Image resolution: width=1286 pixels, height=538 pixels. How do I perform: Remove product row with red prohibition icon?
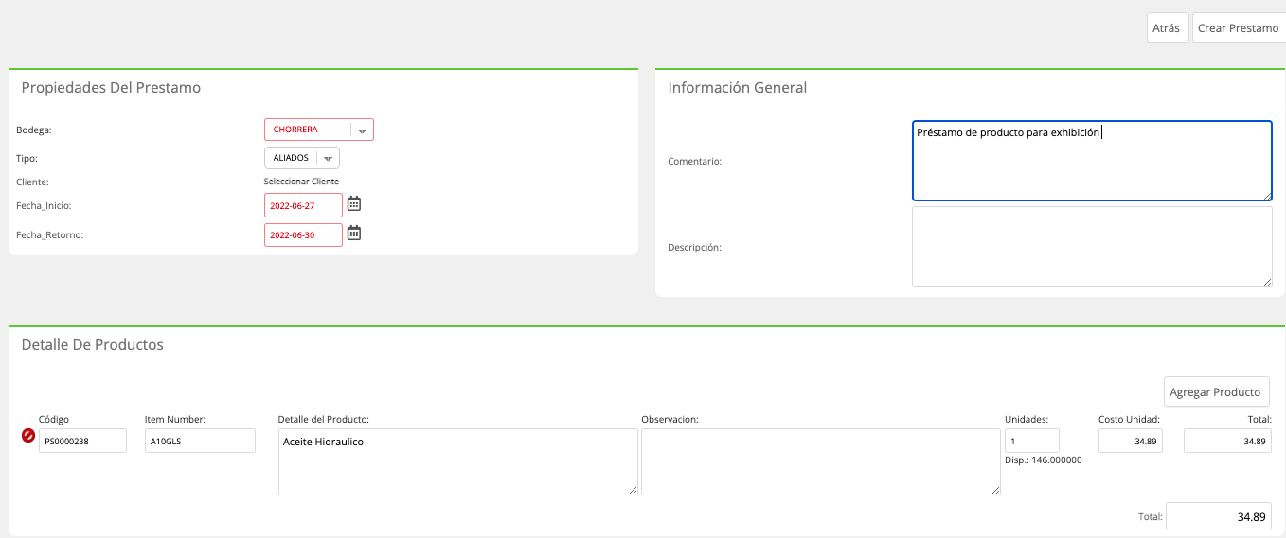28,436
